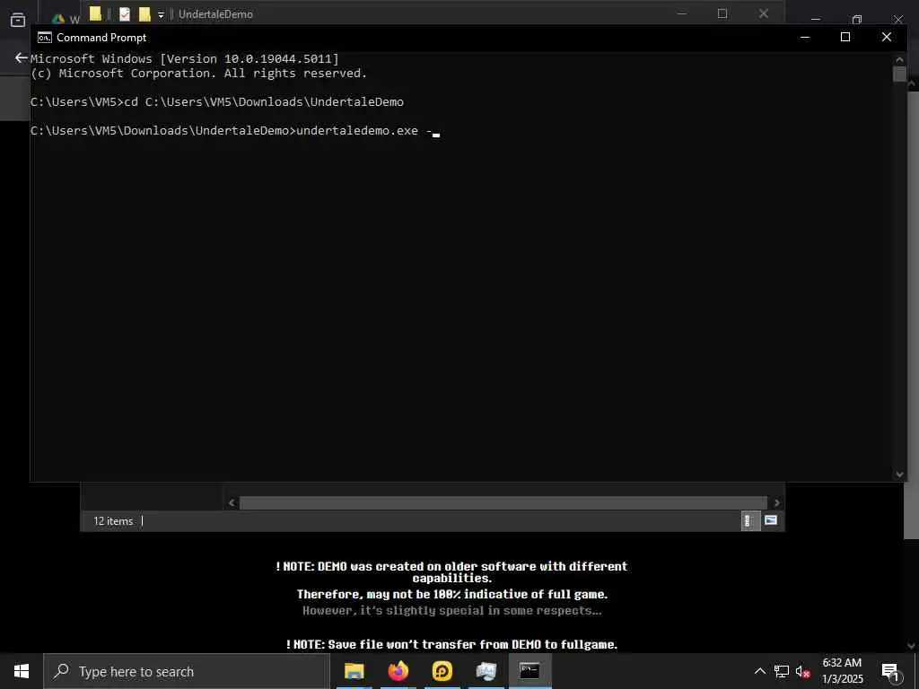Open the taskbar clock and date
Image resolution: width=919 pixels, height=689 pixels.
[x=842, y=671]
